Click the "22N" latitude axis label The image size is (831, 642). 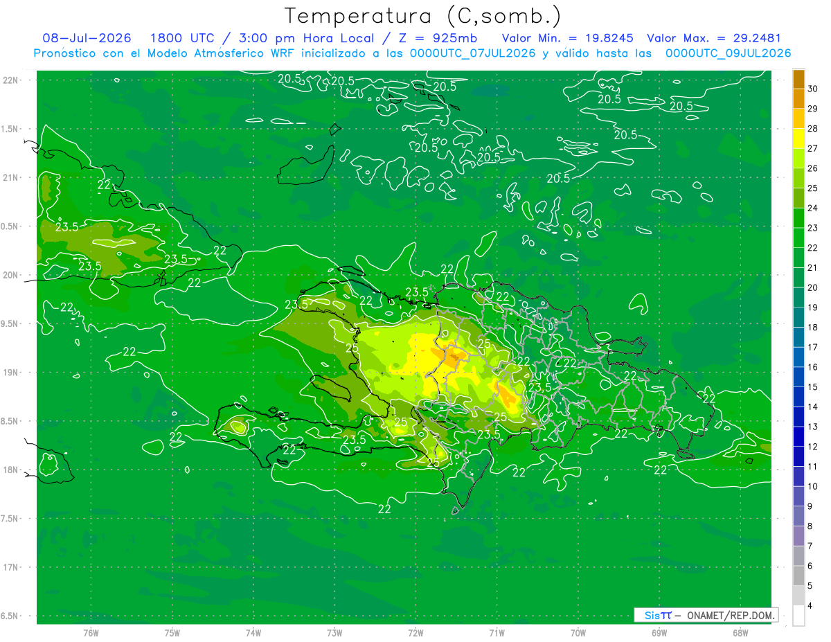pyautogui.click(x=10, y=80)
